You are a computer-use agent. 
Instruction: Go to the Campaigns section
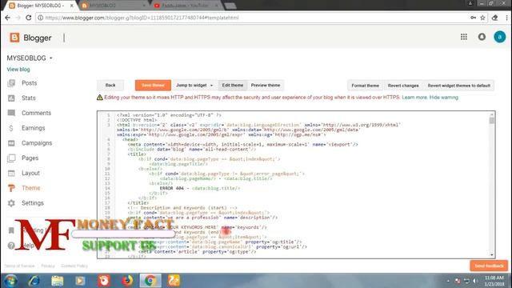(37, 143)
